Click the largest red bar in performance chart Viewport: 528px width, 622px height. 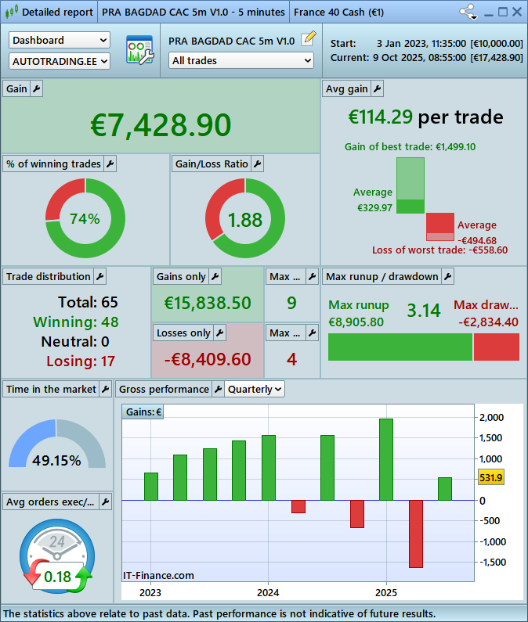pos(415,534)
